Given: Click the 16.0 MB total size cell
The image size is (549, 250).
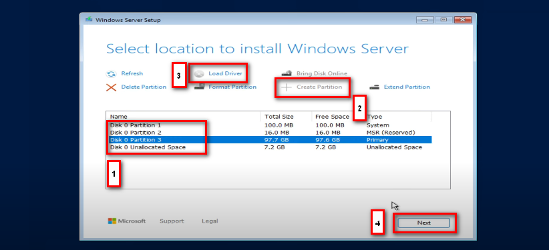Looking at the screenshot, I should click(x=277, y=133).
